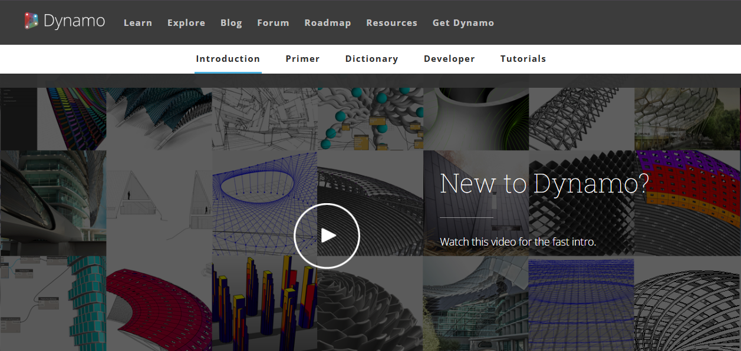This screenshot has height=351, width=741.
Task: Click the teal spheres node graph thumbnail
Action: pyautogui.click(x=370, y=119)
